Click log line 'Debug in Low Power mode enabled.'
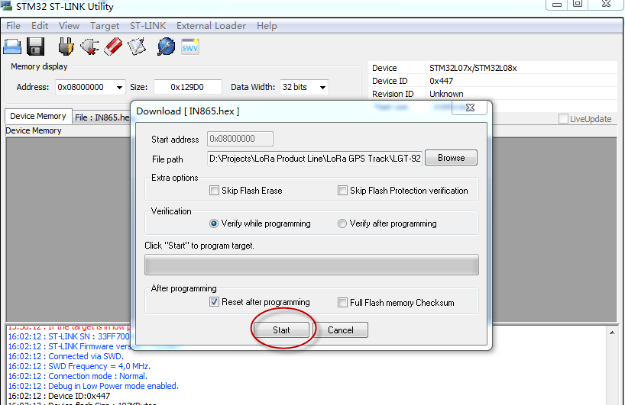The height and width of the screenshot is (405, 625). tap(93, 386)
